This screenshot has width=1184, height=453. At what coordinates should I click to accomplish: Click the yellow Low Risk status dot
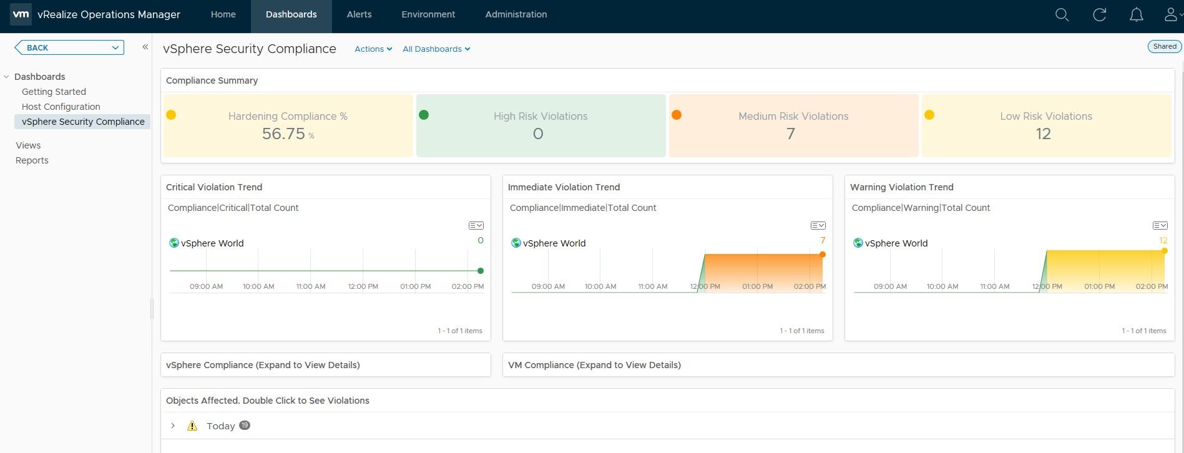(929, 115)
